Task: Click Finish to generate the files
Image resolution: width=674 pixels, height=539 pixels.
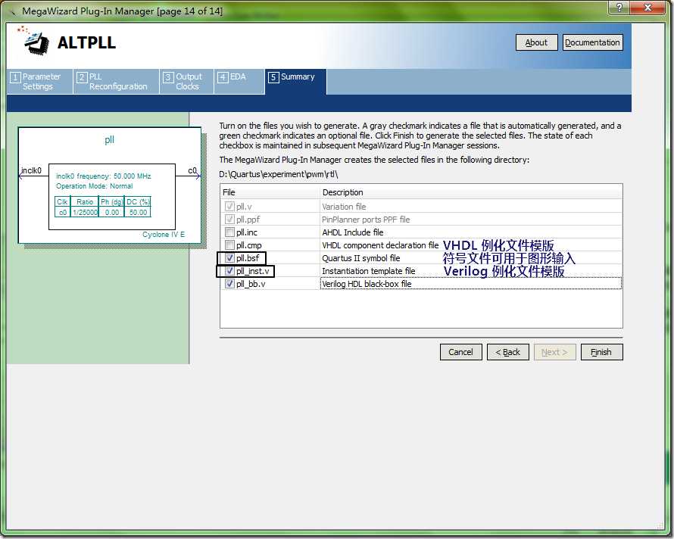Action: 601,352
